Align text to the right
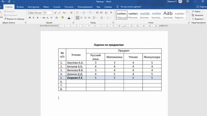Screen dimensions: 207x116 pos(85,18)
